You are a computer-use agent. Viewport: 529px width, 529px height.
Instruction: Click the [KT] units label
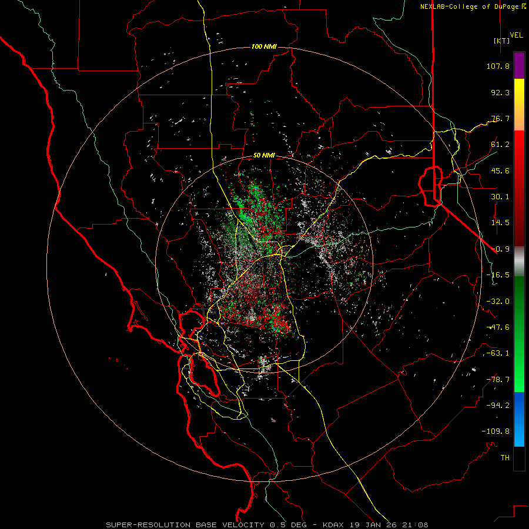(501, 41)
